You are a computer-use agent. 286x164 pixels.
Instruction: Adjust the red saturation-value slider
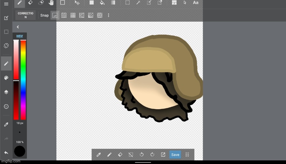click(x=16, y=80)
